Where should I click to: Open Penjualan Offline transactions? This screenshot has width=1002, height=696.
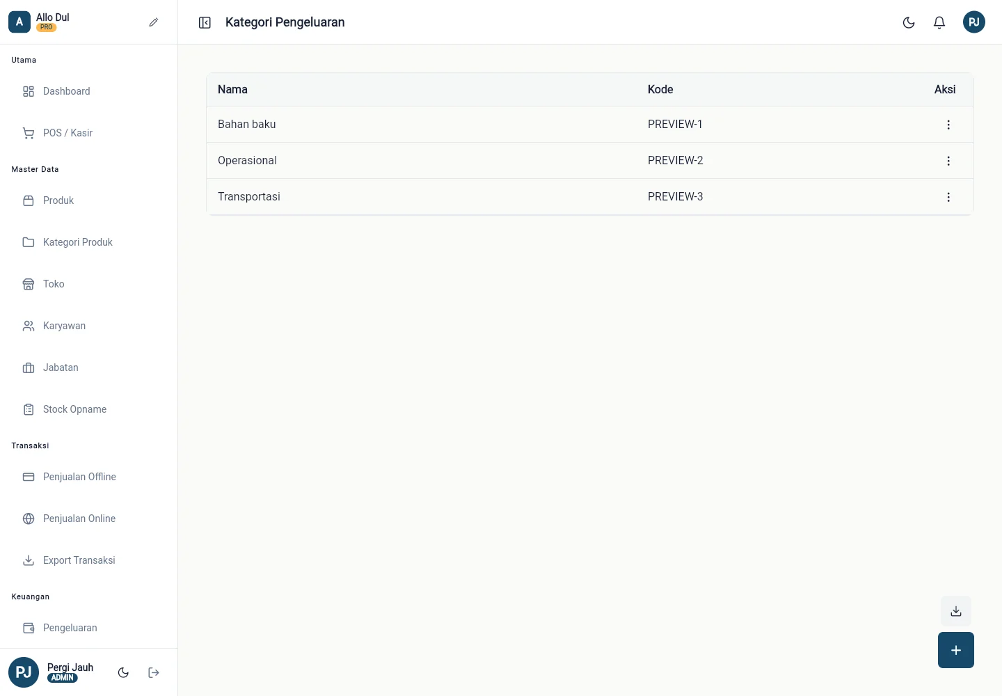88,477
